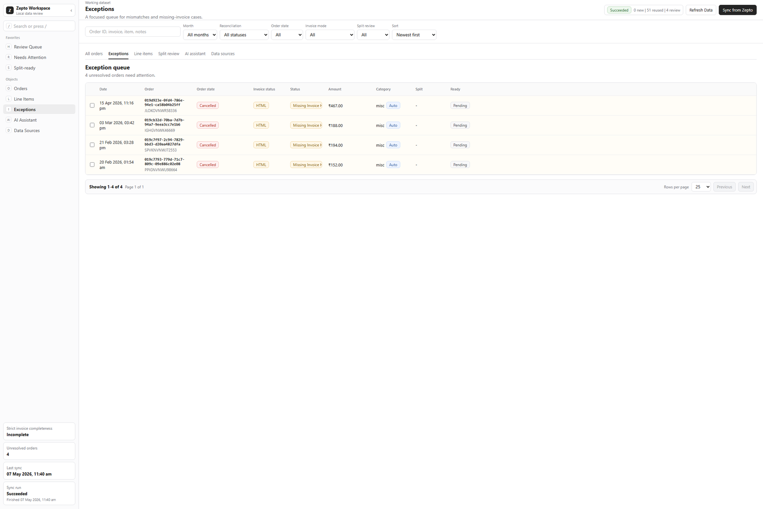Screen dimensions: 763x509
Task: Open Orders in sidebar
Action: click(x=39, y=88)
